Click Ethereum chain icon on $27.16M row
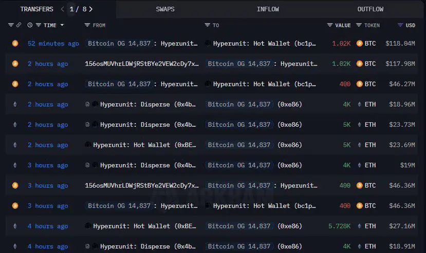 pos(15,226)
